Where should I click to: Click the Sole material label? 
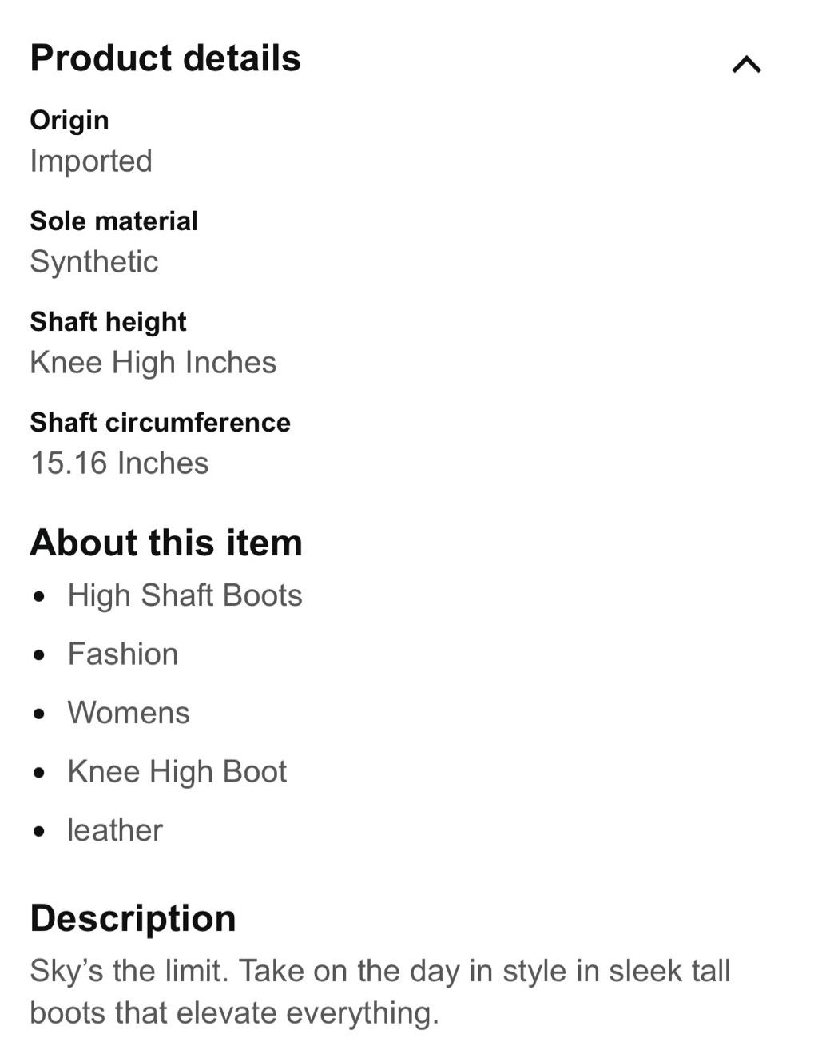[x=113, y=221]
